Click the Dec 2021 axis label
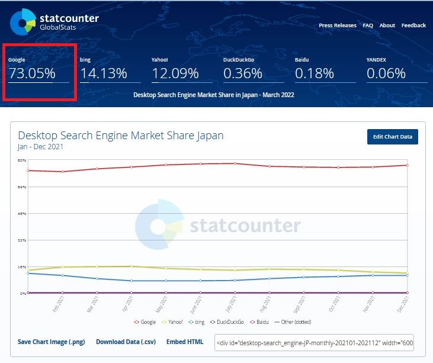Image resolution: width=433 pixels, height=363 pixels. 403,304
